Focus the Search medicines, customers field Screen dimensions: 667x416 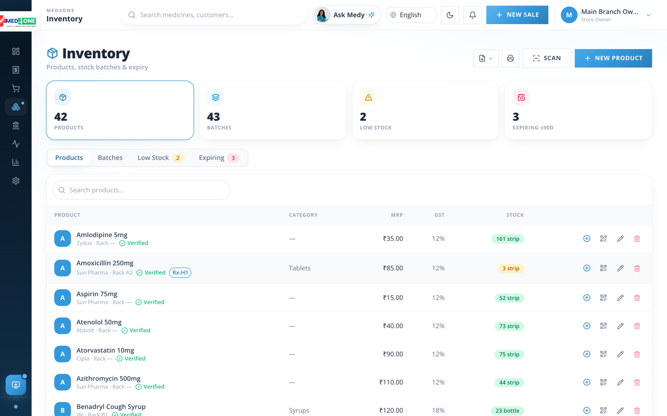click(214, 15)
